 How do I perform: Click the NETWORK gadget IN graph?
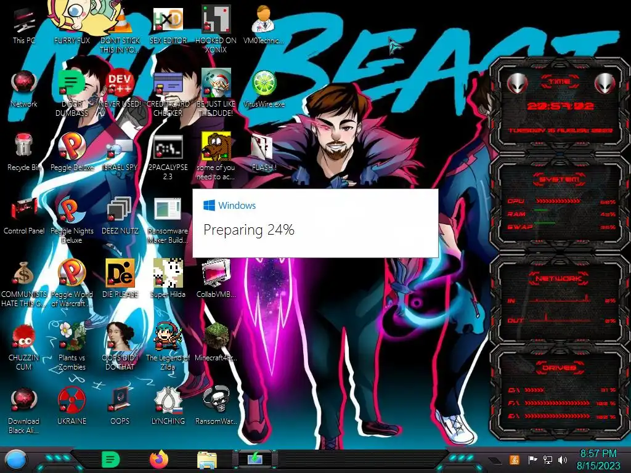[x=561, y=299]
